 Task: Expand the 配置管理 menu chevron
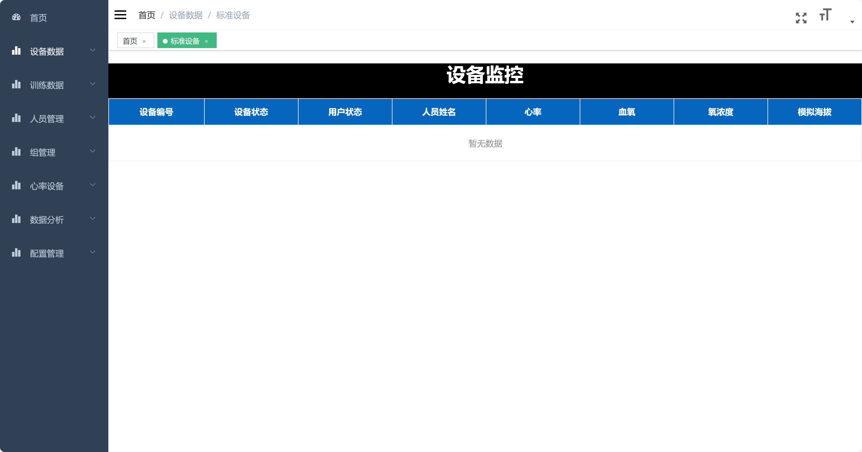[x=93, y=252]
